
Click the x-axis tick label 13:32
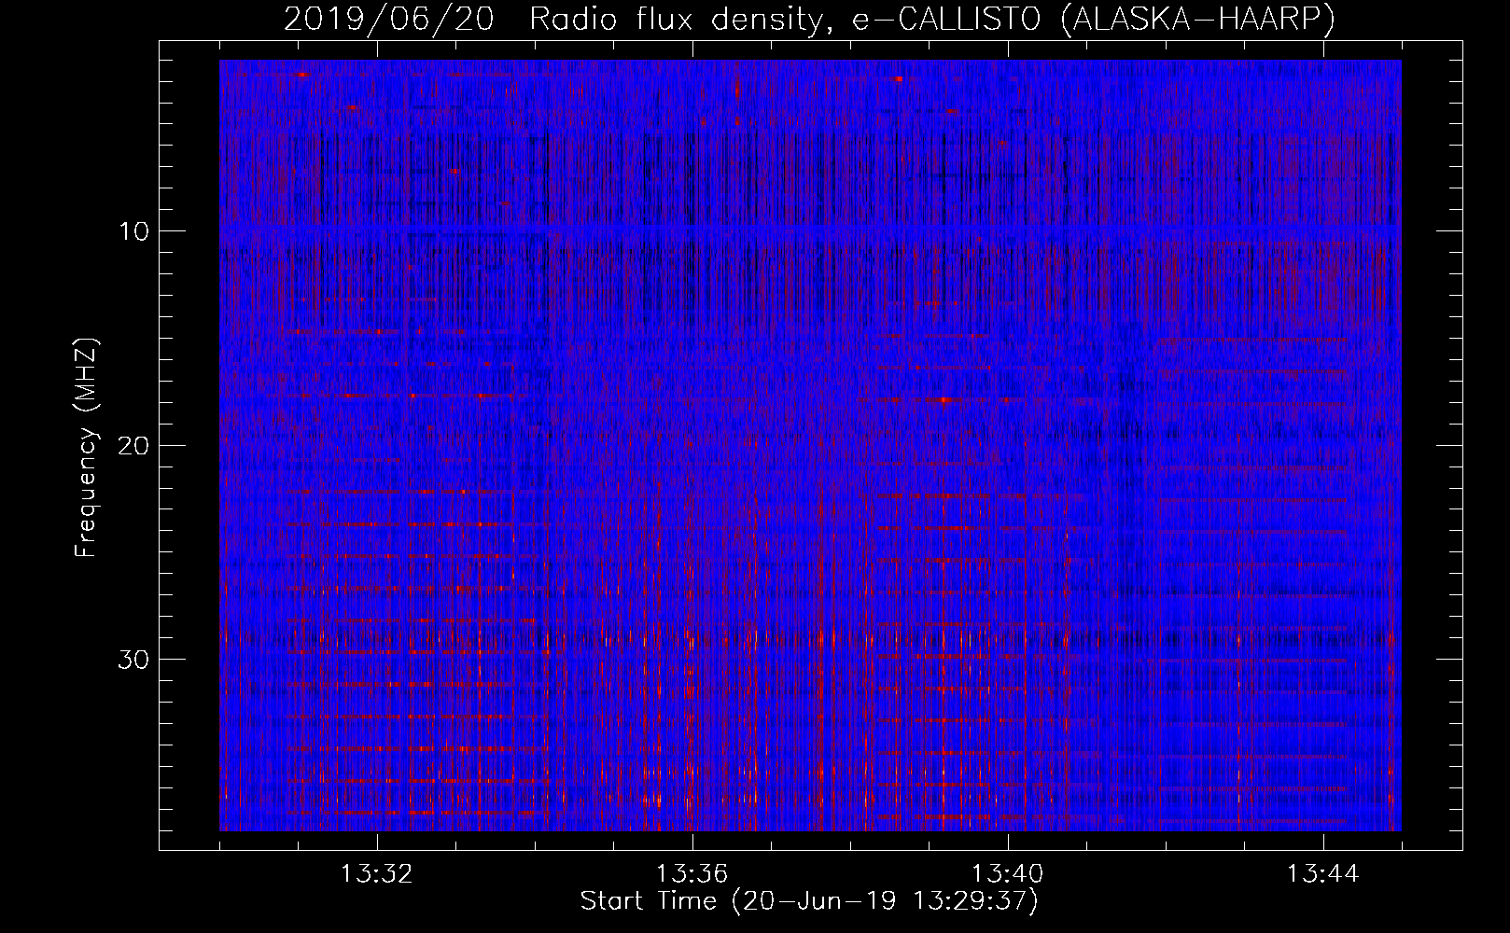[376, 874]
